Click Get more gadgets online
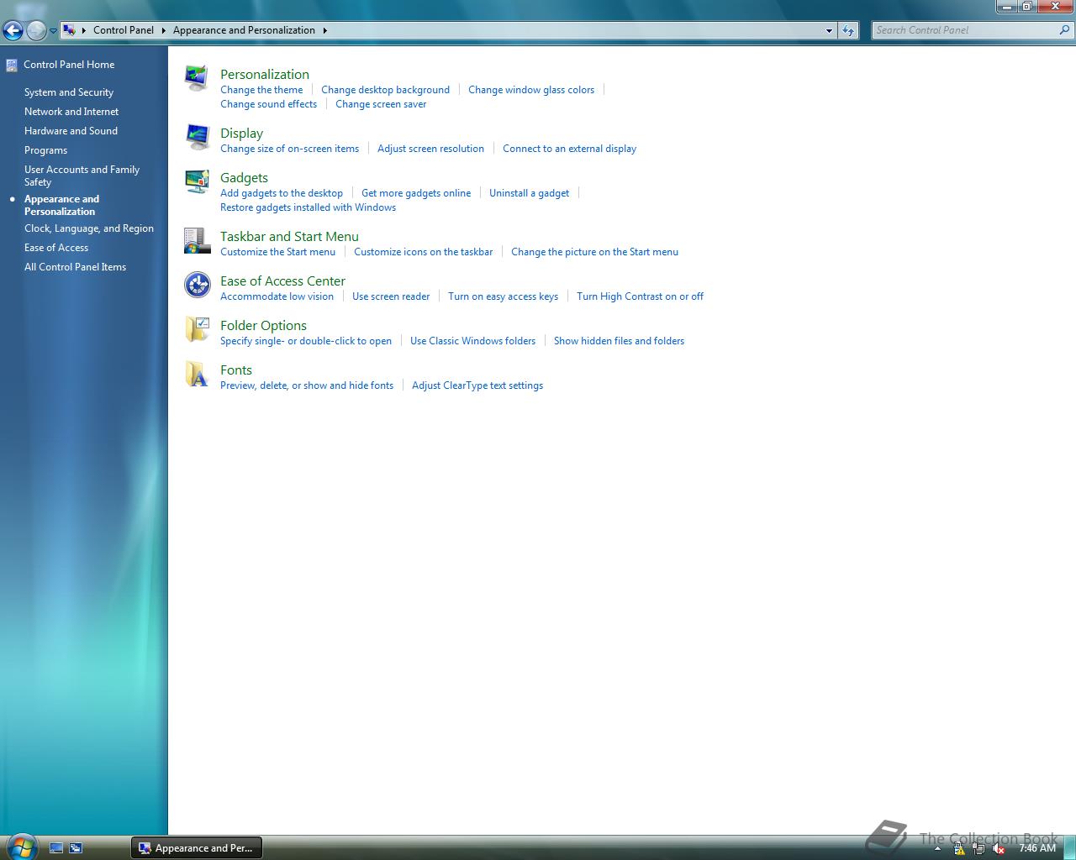The width and height of the screenshot is (1076, 860). pos(416,193)
